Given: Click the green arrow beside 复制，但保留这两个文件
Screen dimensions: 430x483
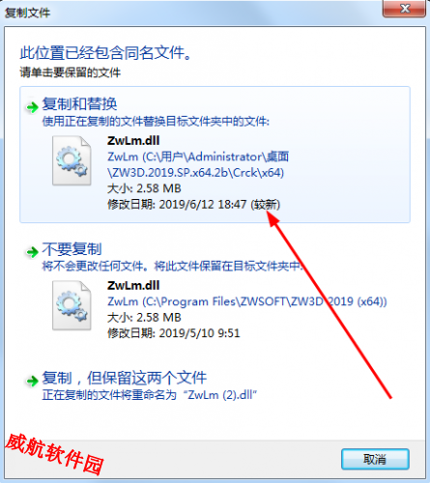Looking at the screenshot, I should tap(32, 381).
